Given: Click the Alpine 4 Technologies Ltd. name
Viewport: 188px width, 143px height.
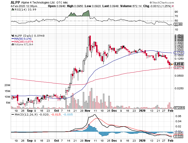Looking at the screenshot, I should [x=38, y=2].
